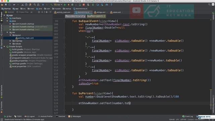The image size is (215, 121).
Task: Select settings.gradle in project tree
Action: pos(26,64)
